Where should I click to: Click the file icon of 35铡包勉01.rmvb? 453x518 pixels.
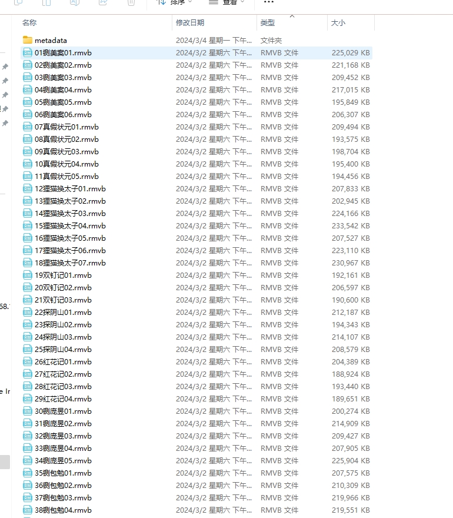(x=28, y=473)
